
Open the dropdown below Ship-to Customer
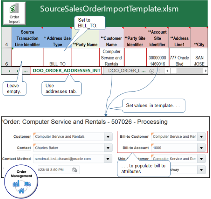click(201, 170)
